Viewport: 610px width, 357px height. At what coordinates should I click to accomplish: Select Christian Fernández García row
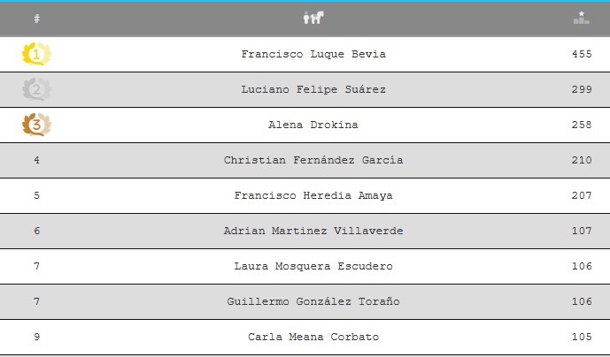313,161
